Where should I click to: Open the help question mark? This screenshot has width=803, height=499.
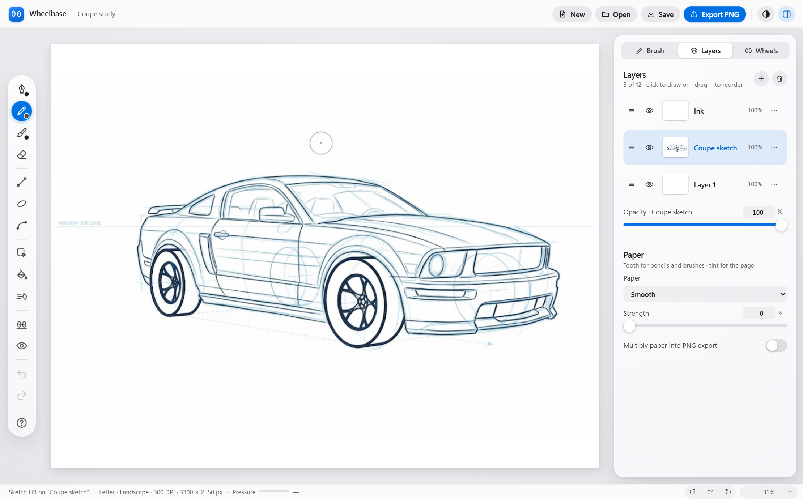(x=22, y=423)
